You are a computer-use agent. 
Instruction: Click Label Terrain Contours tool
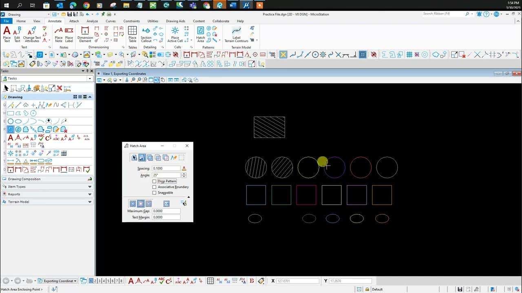tap(237, 35)
